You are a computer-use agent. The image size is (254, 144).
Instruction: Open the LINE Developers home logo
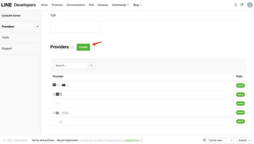pos(19,5)
